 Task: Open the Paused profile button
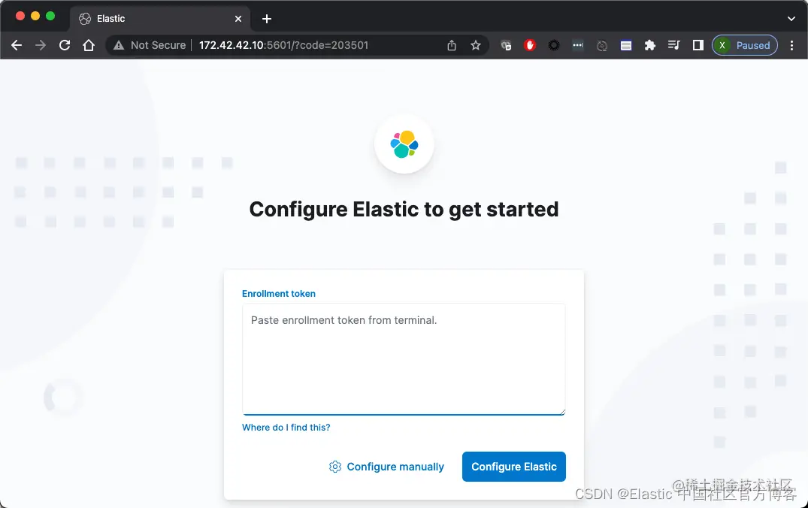(745, 45)
